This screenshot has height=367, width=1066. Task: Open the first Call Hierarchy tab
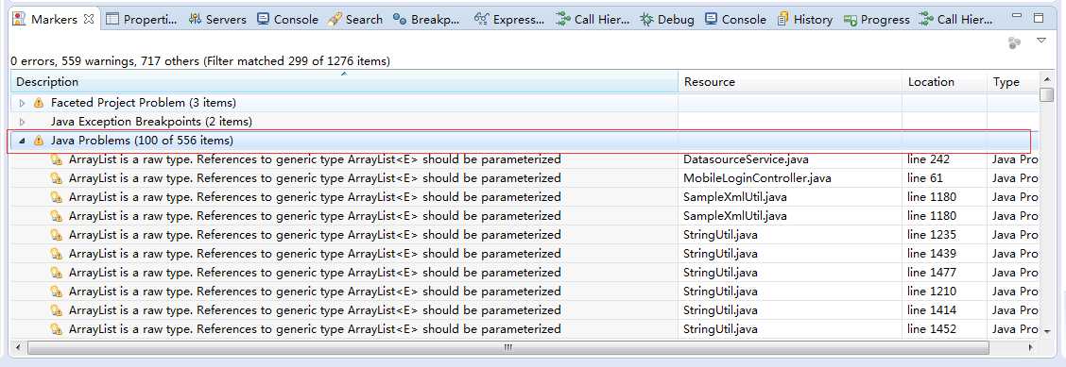pos(593,19)
